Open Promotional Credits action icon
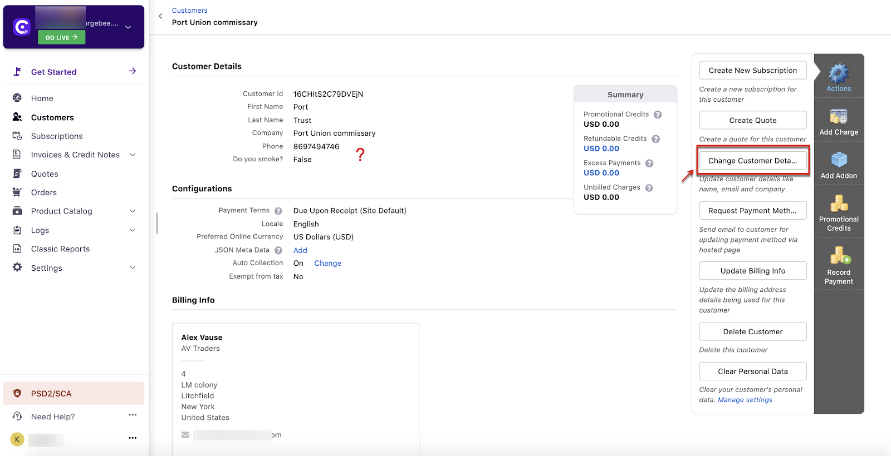This screenshot has height=456, width=891. click(839, 204)
